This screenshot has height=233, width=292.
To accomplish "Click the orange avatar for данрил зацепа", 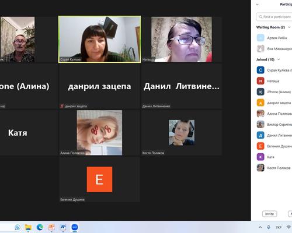I will click(x=260, y=103).
